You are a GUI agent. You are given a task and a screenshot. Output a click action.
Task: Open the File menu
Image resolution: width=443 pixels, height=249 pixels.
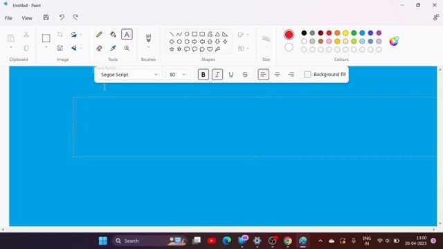click(x=8, y=18)
